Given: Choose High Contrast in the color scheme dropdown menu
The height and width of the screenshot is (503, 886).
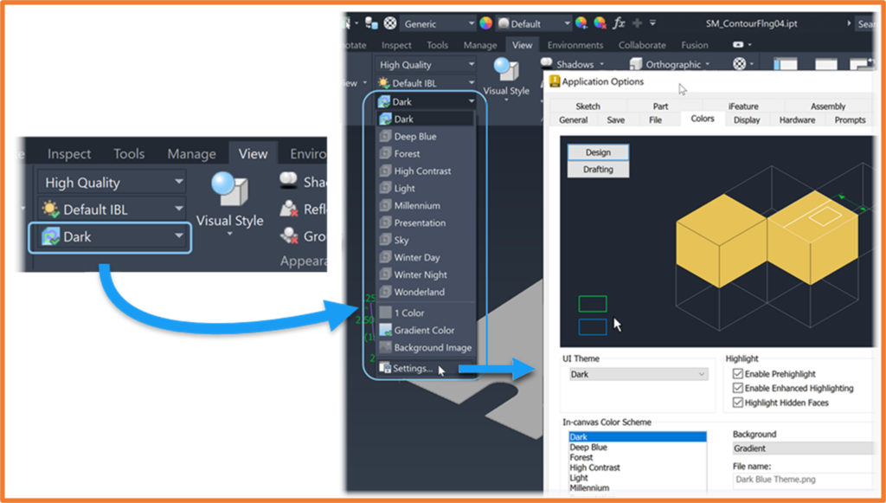Looking at the screenshot, I should click(x=426, y=171).
